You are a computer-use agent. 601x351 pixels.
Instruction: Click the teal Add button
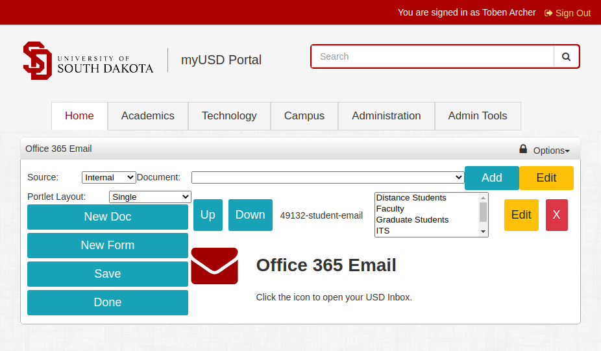pos(491,178)
